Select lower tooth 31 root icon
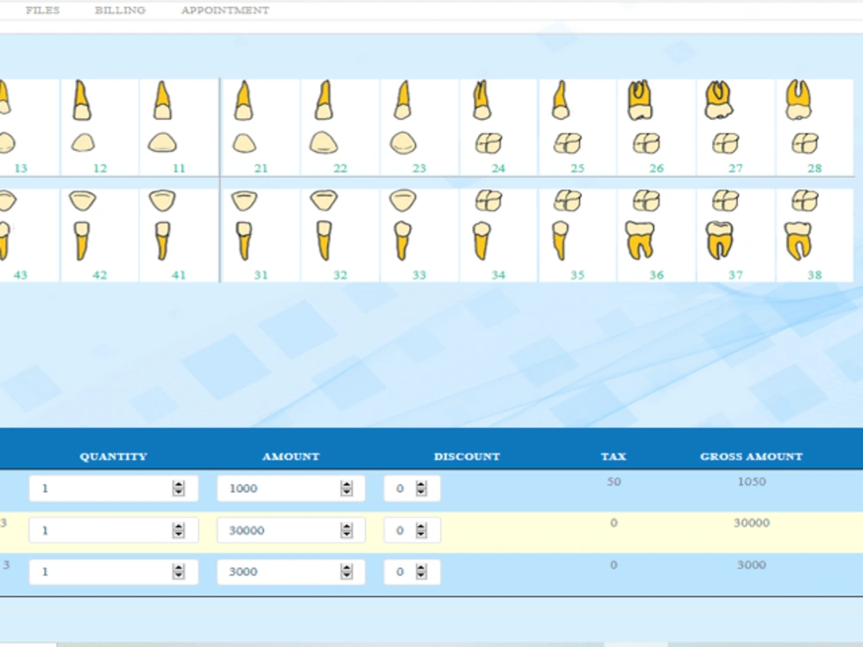This screenshot has width=863, height=647. 244,241
